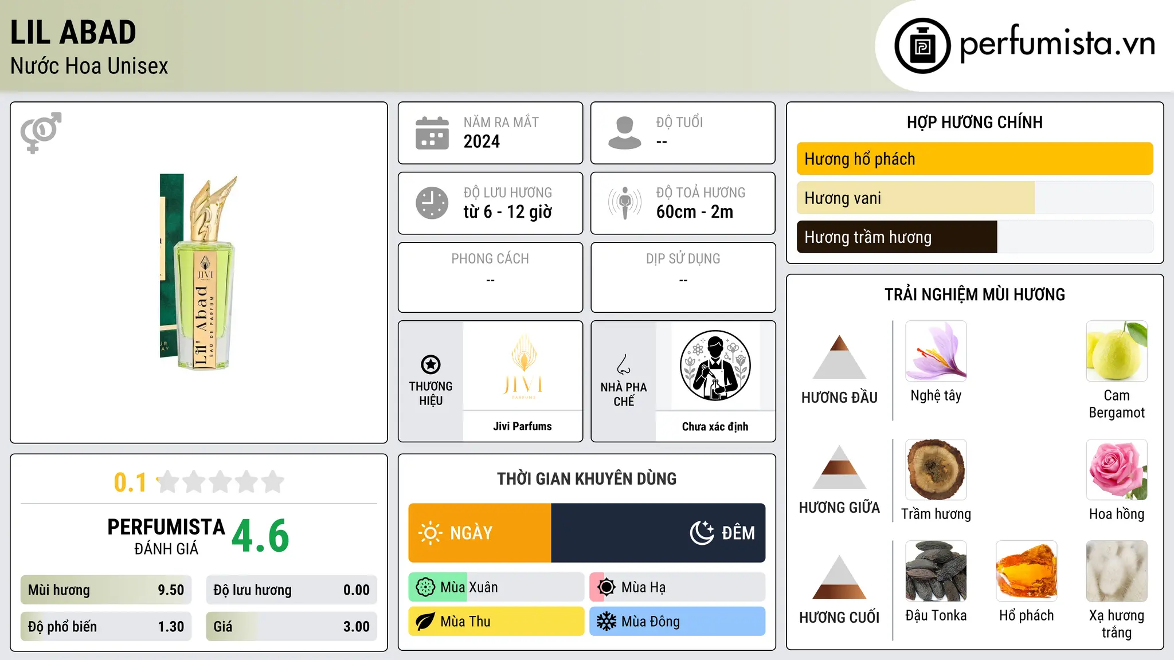Click the Perfumista Đánh giá label
The width and height of the screenshot is (1174, 660).
tap(166, 536)
